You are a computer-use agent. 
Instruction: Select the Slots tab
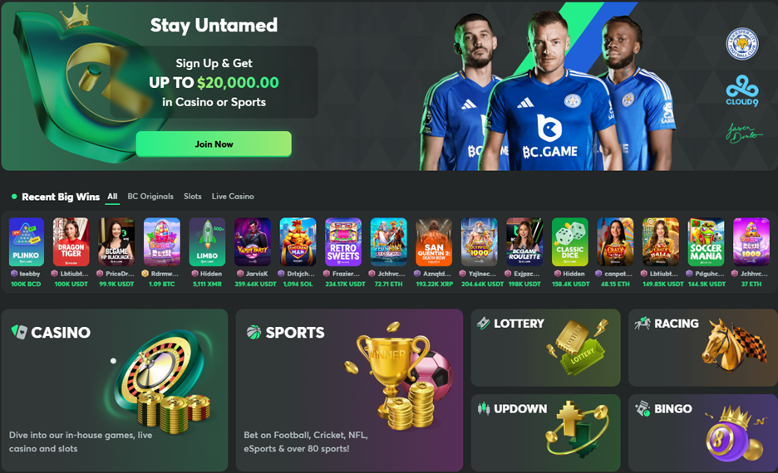click(193, 196)
